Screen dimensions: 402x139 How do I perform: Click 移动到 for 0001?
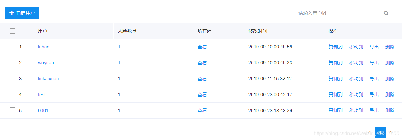(356, 111)
